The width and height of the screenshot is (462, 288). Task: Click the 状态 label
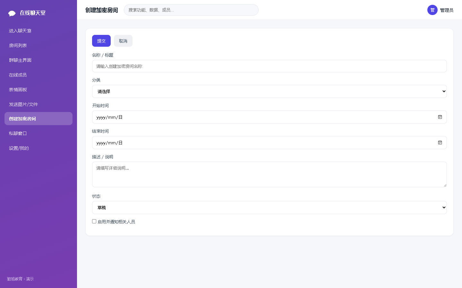coord(96,196)
